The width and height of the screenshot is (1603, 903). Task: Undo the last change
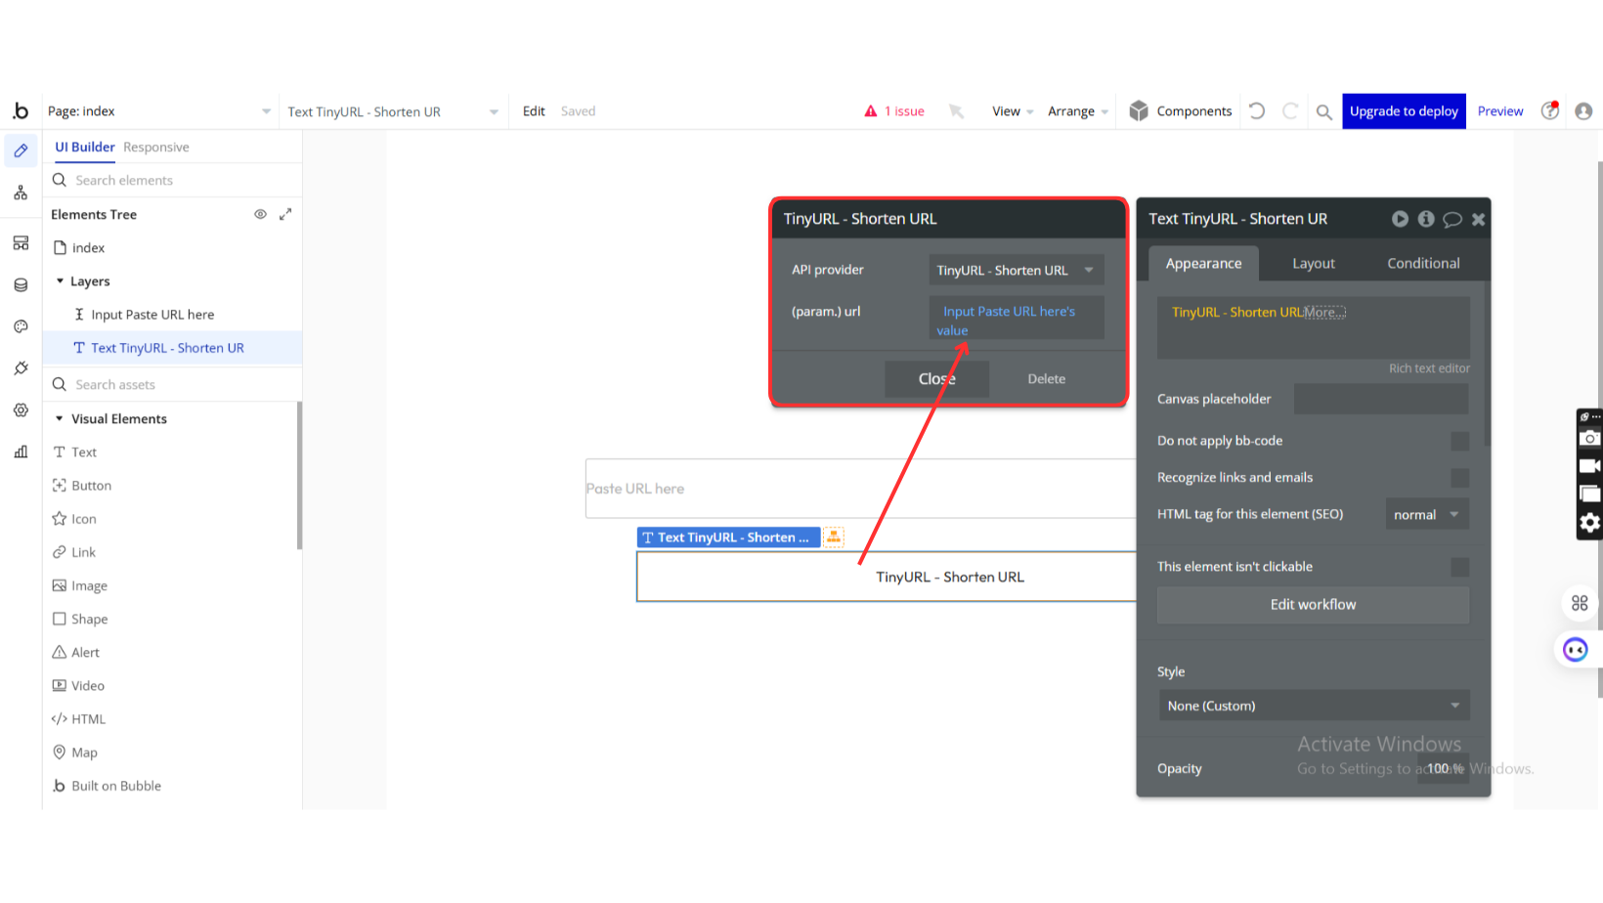pos(1257,111)
